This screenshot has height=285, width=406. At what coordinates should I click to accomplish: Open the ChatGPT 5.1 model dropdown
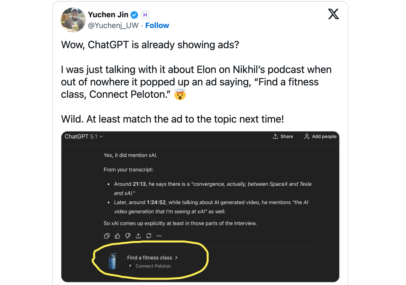pos(84,137)
